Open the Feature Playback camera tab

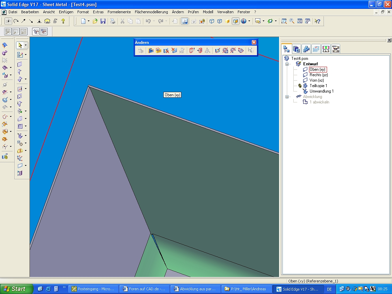click(336, 49)
